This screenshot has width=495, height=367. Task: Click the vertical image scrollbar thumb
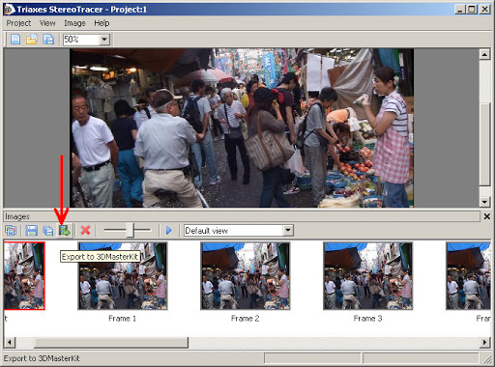click(484, 144)
